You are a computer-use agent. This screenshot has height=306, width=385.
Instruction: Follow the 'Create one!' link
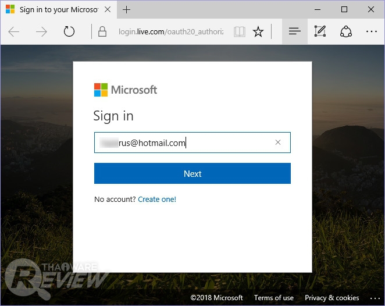click(x=157, y=199)
